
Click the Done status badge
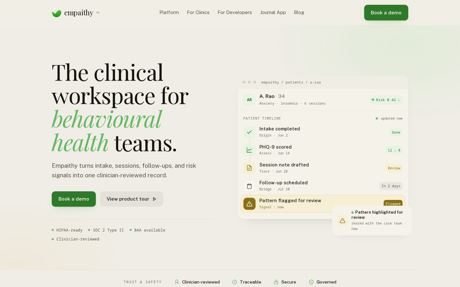coord(396,132)
